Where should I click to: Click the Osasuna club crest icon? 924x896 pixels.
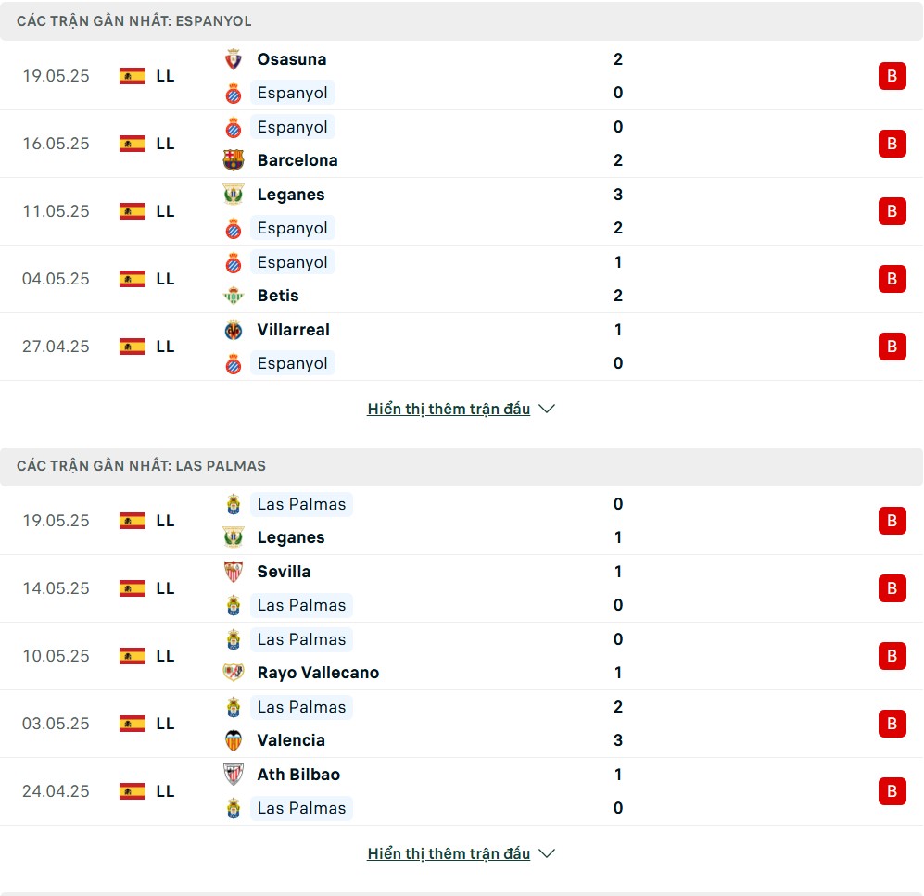click(x=234, y=59)
